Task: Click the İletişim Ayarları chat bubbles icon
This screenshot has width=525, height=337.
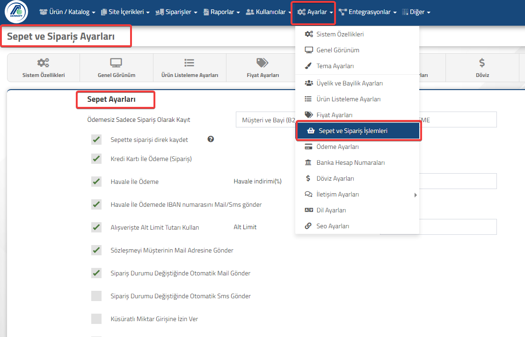Action: [308, 194]
